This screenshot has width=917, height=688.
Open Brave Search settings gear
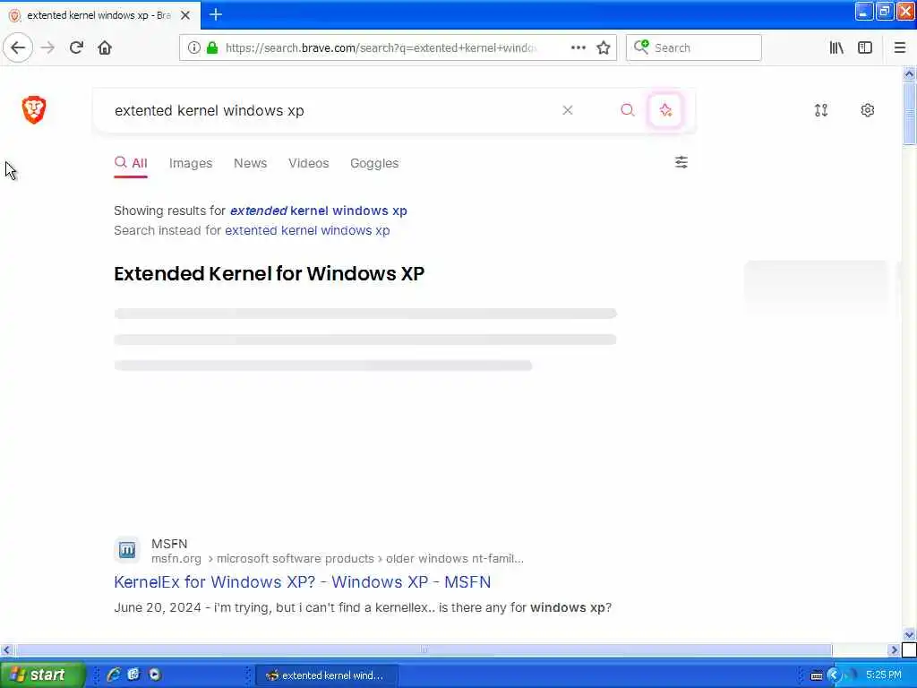pyautogui.click(x=867, y=110)
